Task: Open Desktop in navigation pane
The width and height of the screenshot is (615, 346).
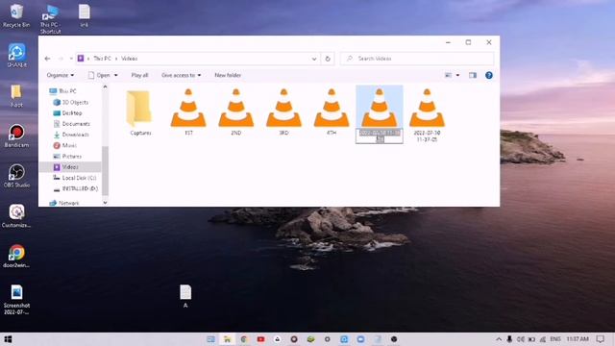Action: [72, 113]
